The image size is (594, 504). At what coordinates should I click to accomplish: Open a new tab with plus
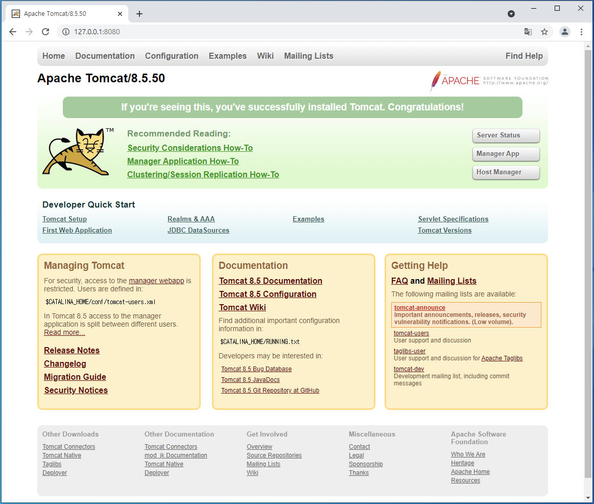[139, 14]
